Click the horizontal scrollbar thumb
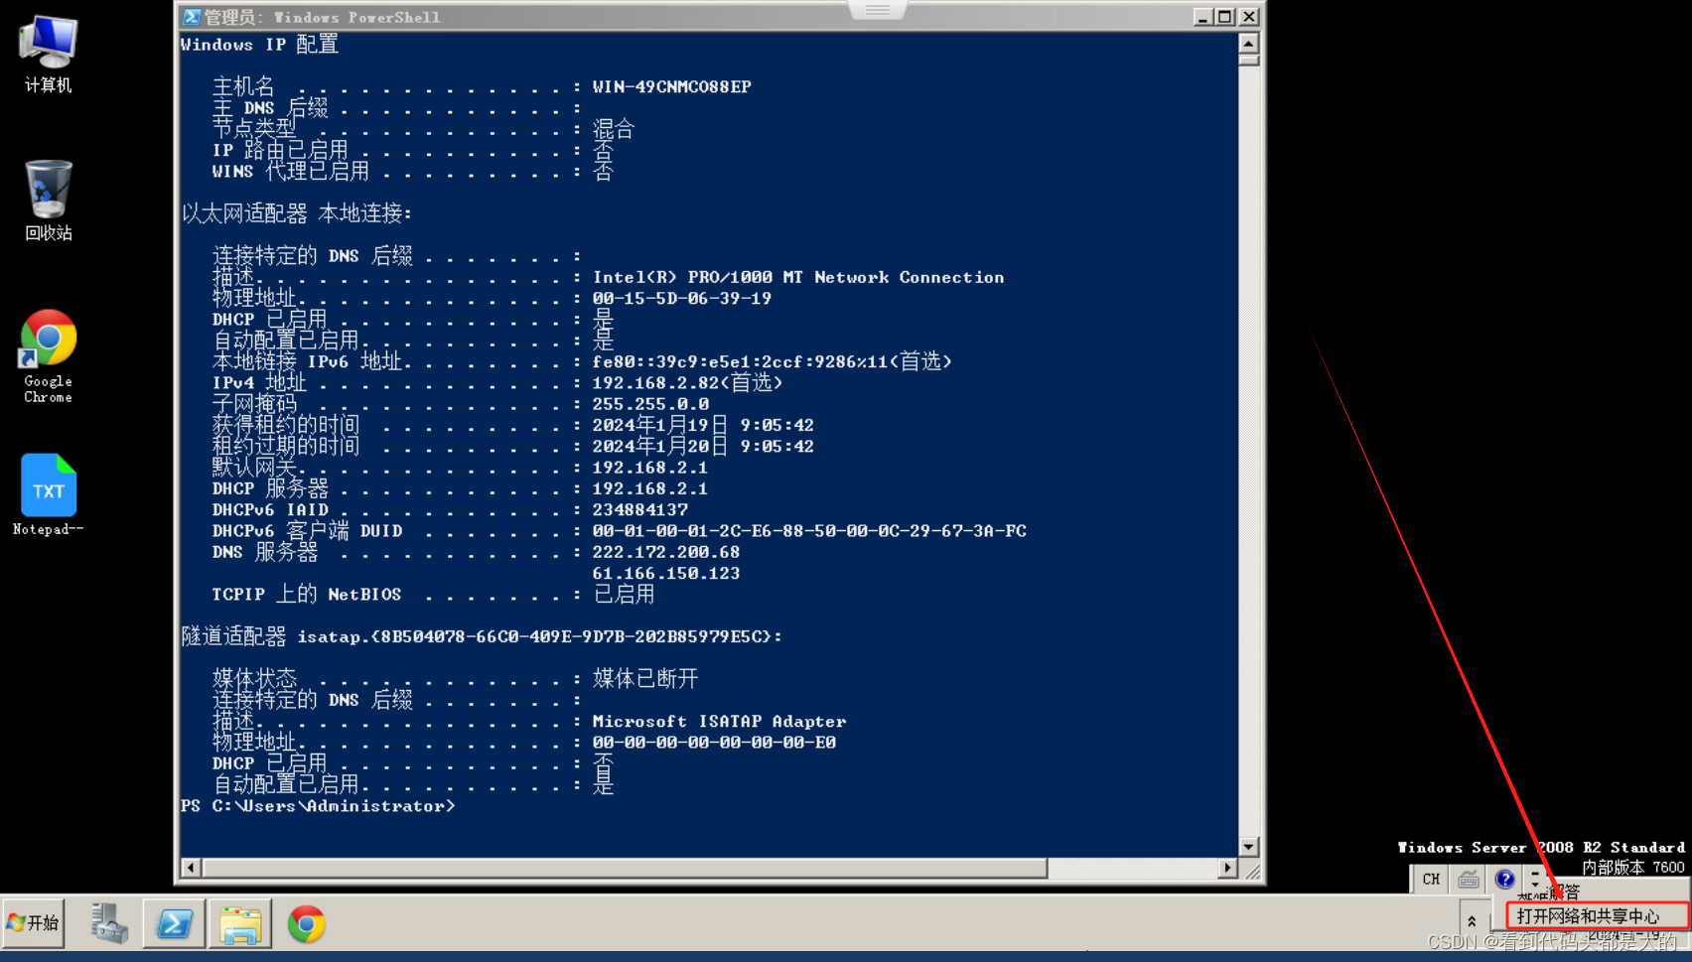The height and width of the screenshot is (962, 1692). point(625,868)
